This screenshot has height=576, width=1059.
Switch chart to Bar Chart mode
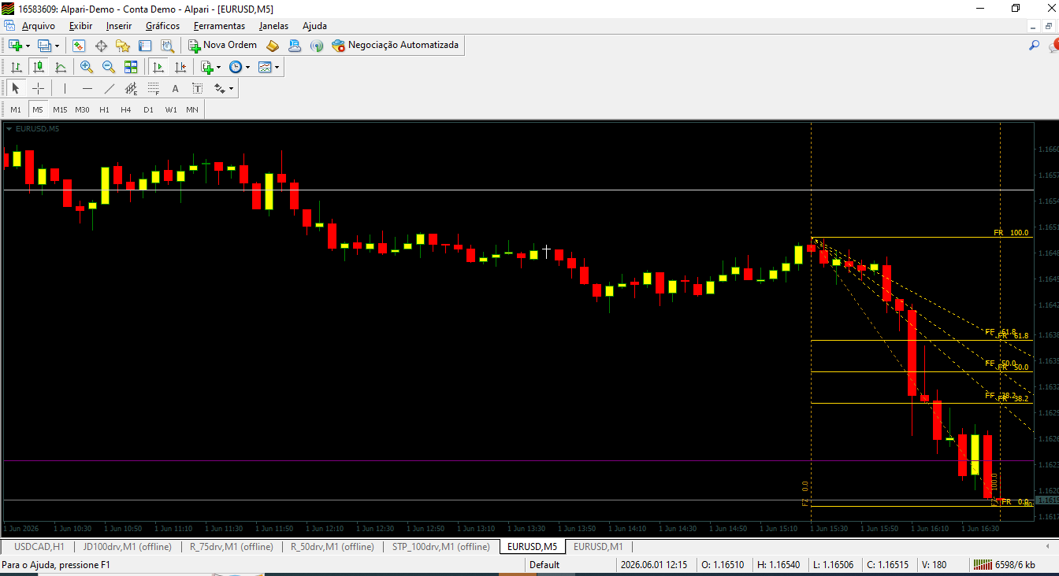coord(16,67)
